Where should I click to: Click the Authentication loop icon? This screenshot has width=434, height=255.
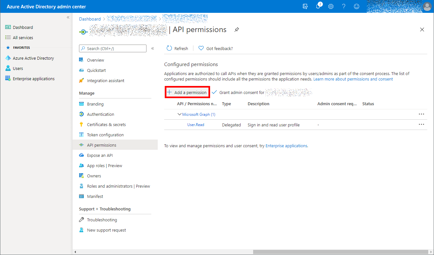(x=81, y=114)
